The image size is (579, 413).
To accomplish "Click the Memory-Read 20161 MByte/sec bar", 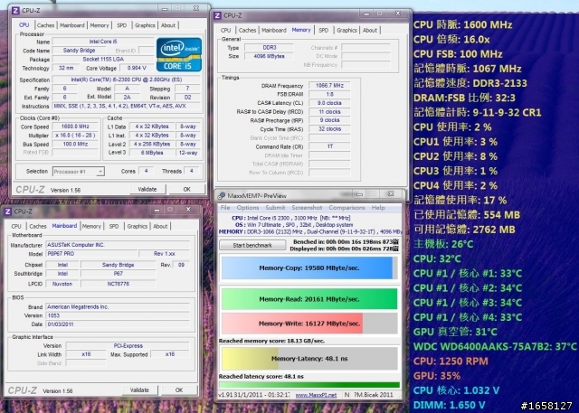I will coord(309,299).
